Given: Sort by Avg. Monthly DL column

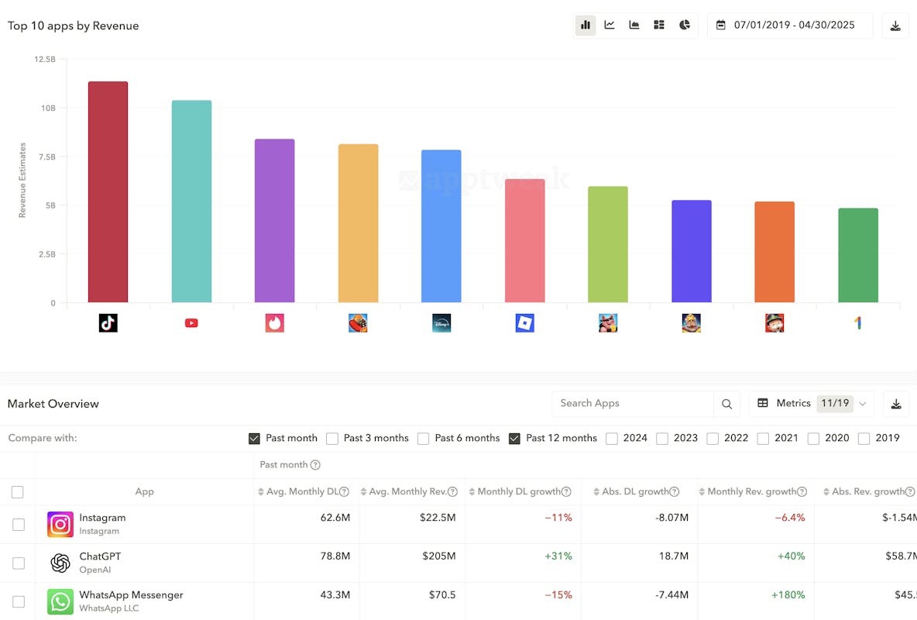Looking at the screenshot, I should (261, 492).
